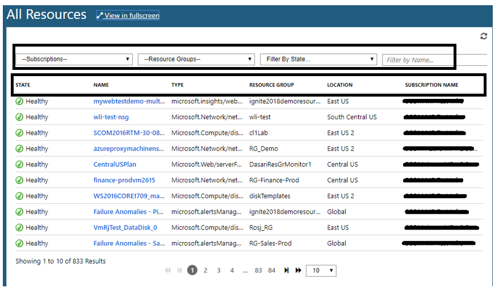Go to the first page icon
The image size is (499, 292).
pyautogui.click(x=167, y=270)
